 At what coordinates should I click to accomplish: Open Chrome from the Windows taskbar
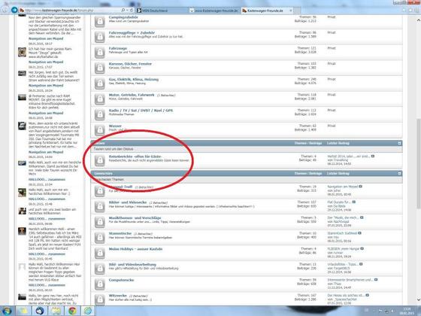click(x=72, y=311)
